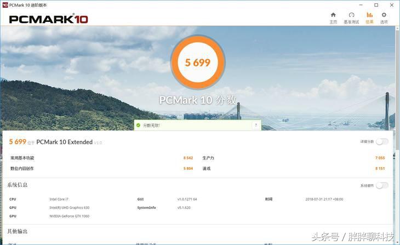Click the 8 151 gaming score
400x245 pixels.
(x=380, y=168)
